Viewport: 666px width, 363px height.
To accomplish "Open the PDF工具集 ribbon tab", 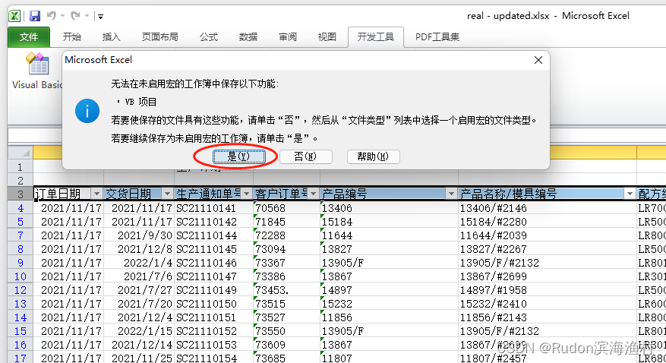I will click(x=437, y=37).
